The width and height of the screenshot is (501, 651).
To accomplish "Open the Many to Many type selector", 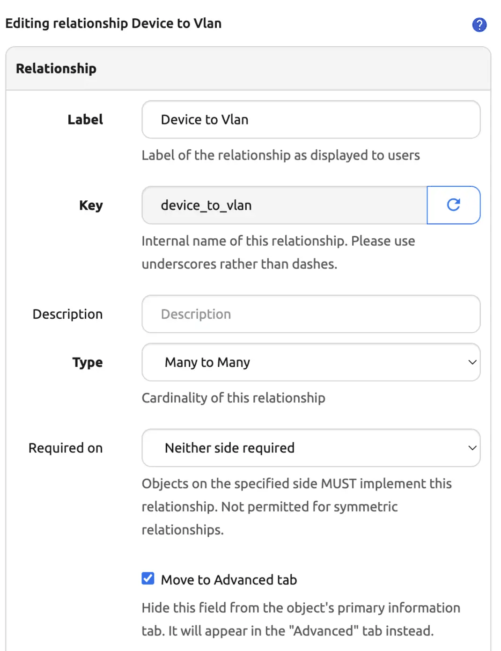I will point(311,362).
